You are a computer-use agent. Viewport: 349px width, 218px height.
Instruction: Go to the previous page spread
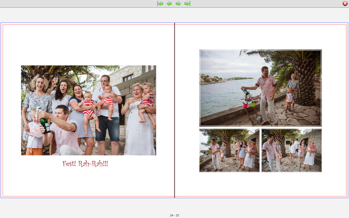pos(169,3)
